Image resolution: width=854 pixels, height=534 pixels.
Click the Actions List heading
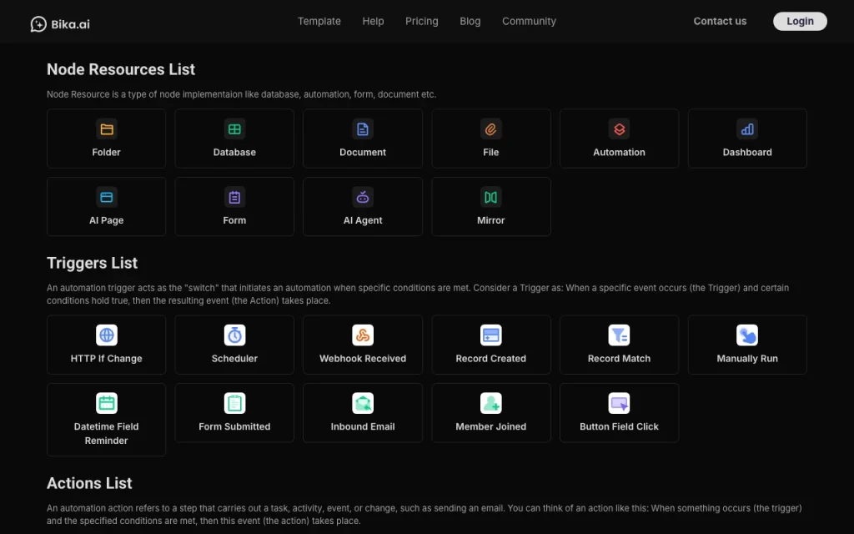89,483
